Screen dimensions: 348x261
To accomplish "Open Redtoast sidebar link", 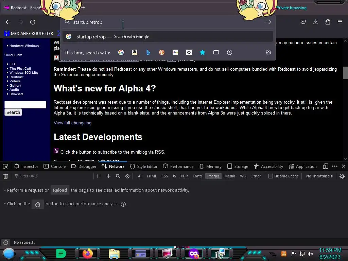I will click(16, 77).
